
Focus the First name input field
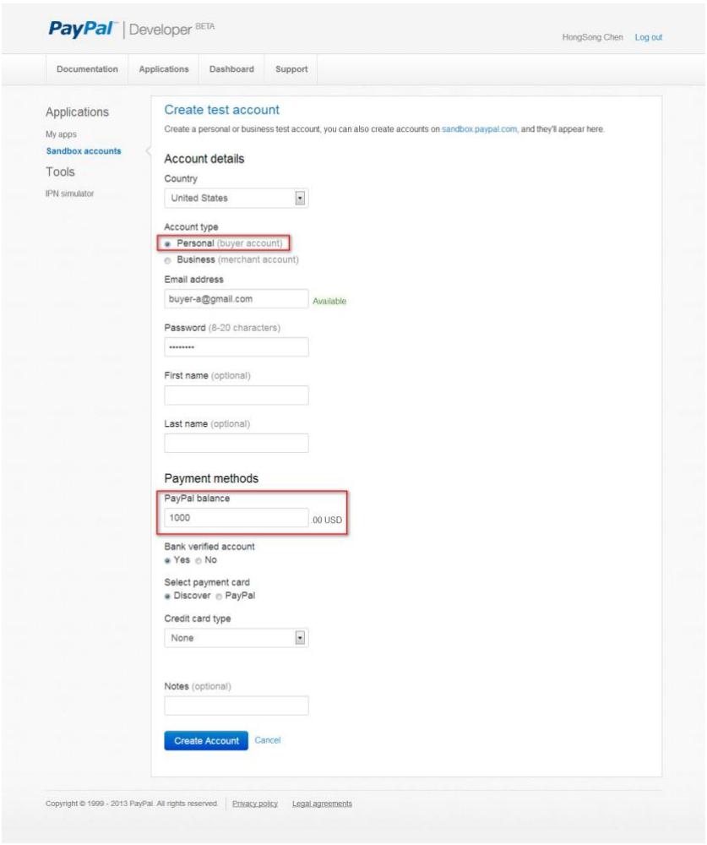(236, 395)
